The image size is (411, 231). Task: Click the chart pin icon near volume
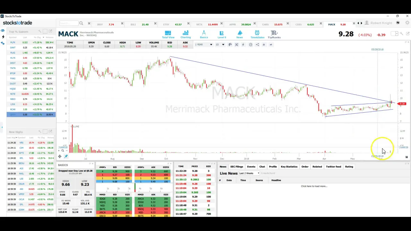(x=66, y=156)
